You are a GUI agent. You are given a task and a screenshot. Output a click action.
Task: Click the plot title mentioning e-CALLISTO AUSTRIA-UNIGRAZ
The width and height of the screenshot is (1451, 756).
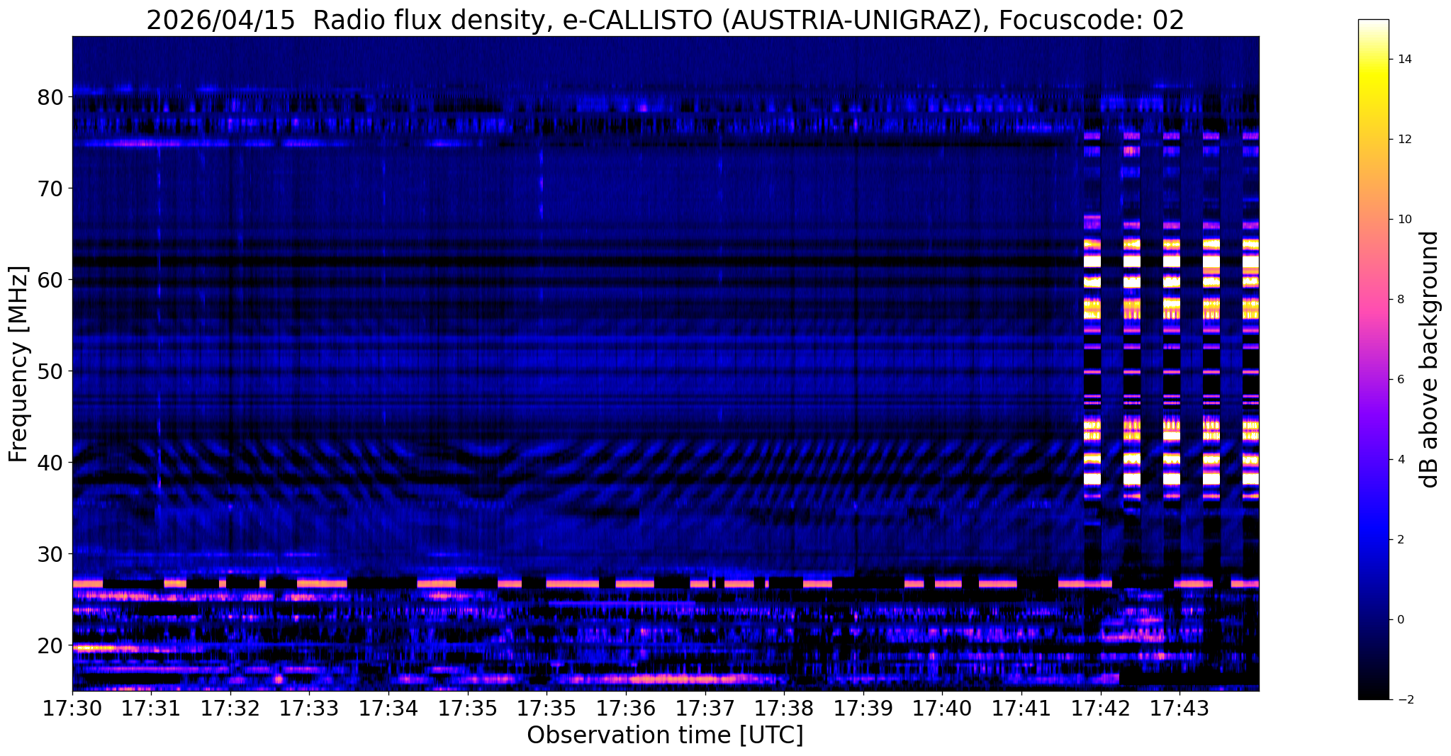[665, 20]
